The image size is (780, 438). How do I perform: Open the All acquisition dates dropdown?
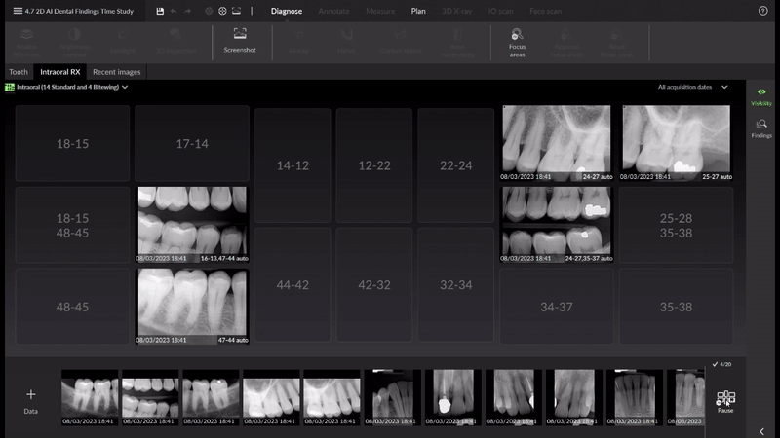pyautogui.click(x=693, y=87)
